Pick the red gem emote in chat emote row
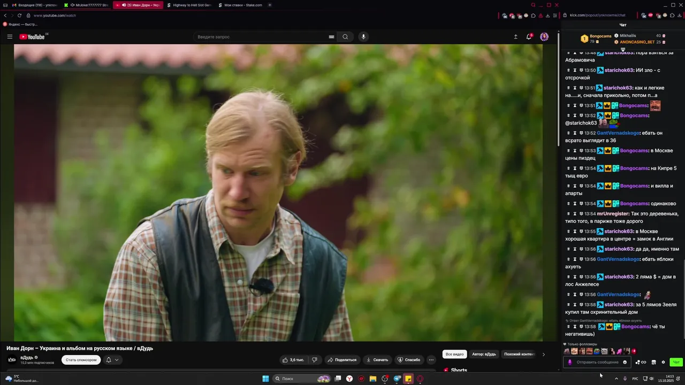685x385 pixels. [x=634, y=351]
